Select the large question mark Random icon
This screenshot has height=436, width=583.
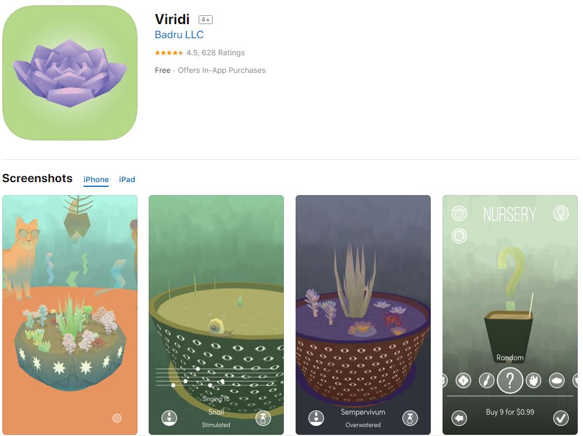point(510,380)
